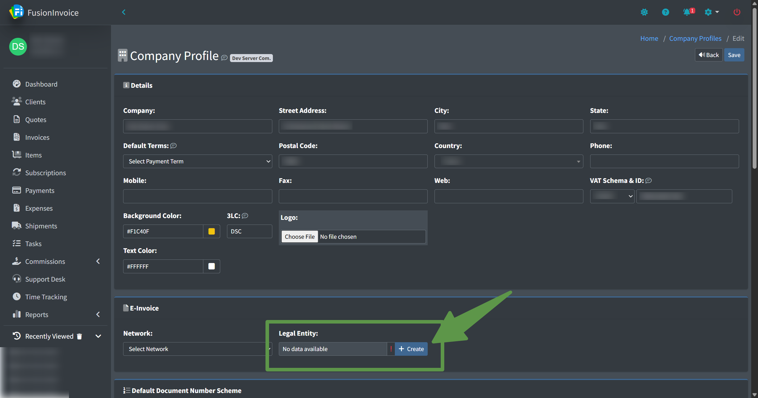Click the yellow background color swatch
This screenshot has height=398, width=758.
pos(212,231)
